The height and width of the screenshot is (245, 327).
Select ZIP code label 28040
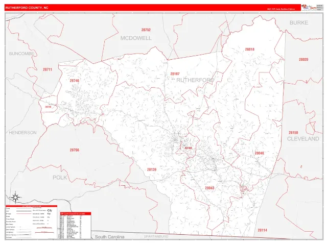point(259,153)
